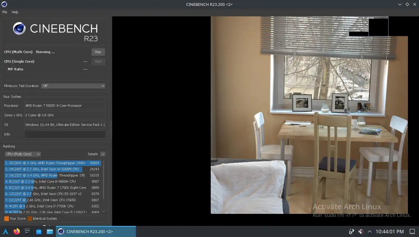Select the Intel Core i7-7700K ranking row
The image size is (419, 237).
(52, 206)
